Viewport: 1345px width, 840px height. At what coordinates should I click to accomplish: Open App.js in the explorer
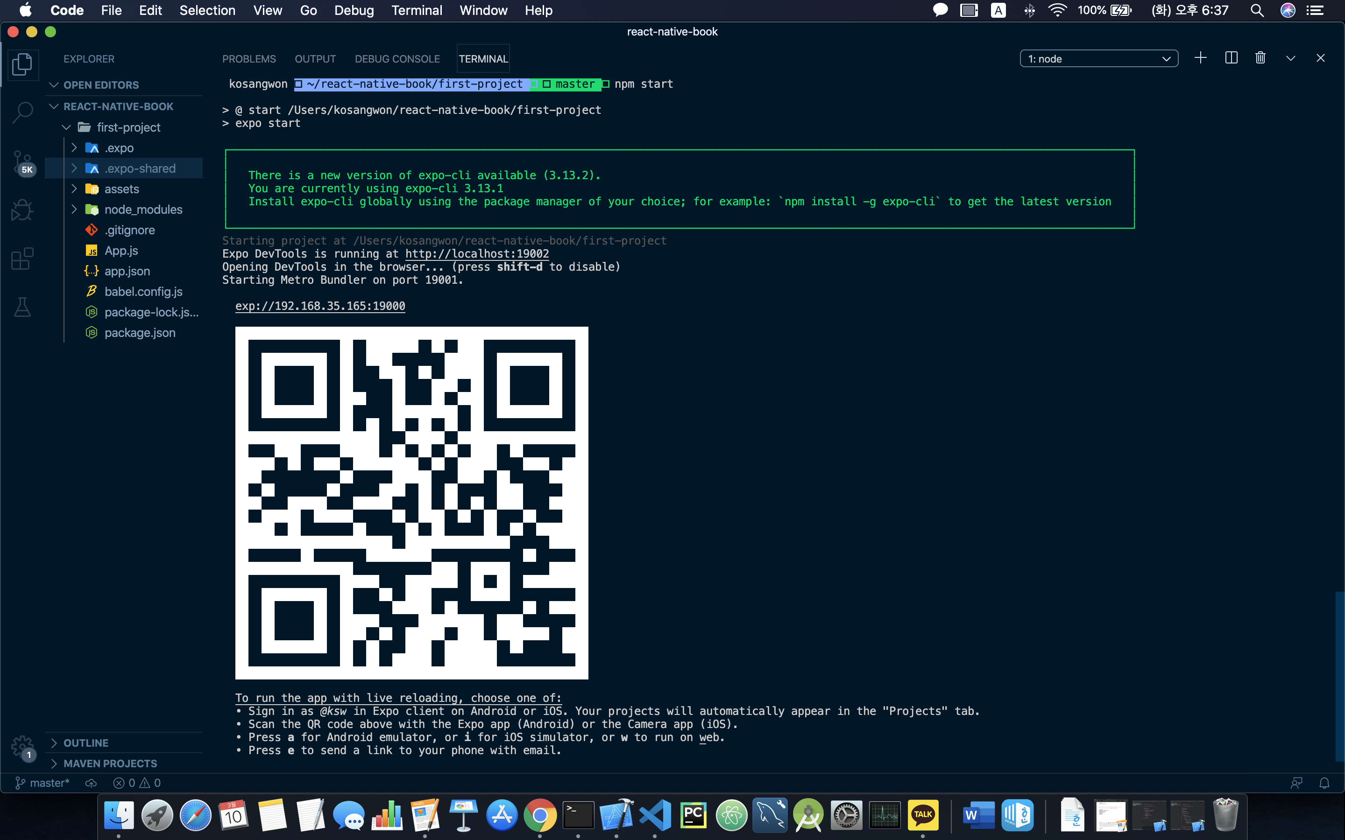(121, 251)
